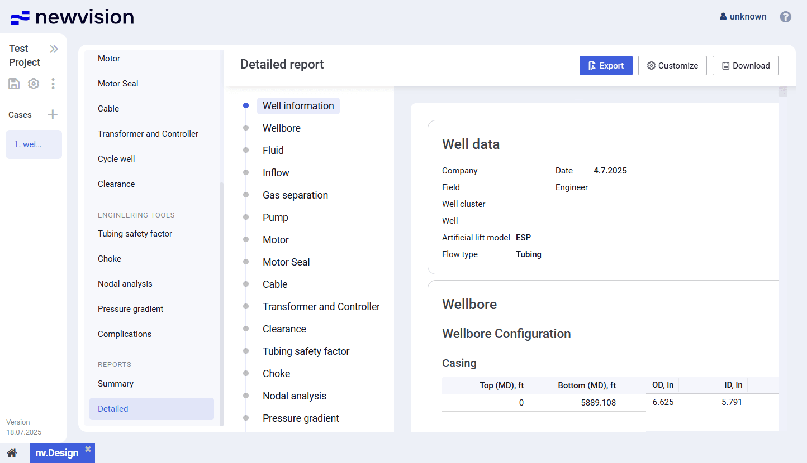
Task: Open the project three-dot options menu
Action: coord(53,84)
